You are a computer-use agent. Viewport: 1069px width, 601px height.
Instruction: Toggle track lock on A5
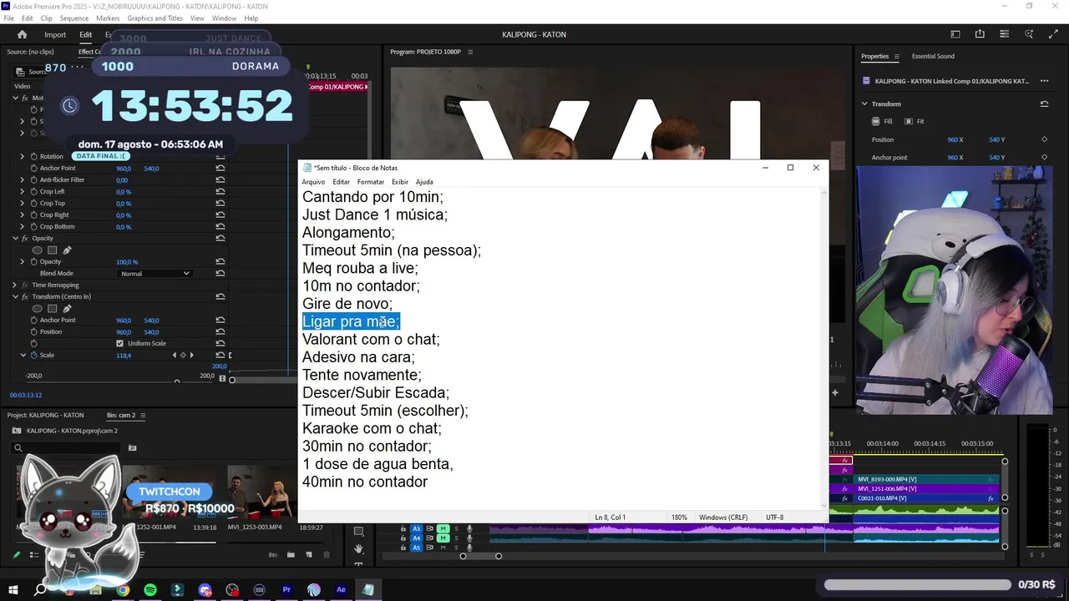(x=403, y=548)
